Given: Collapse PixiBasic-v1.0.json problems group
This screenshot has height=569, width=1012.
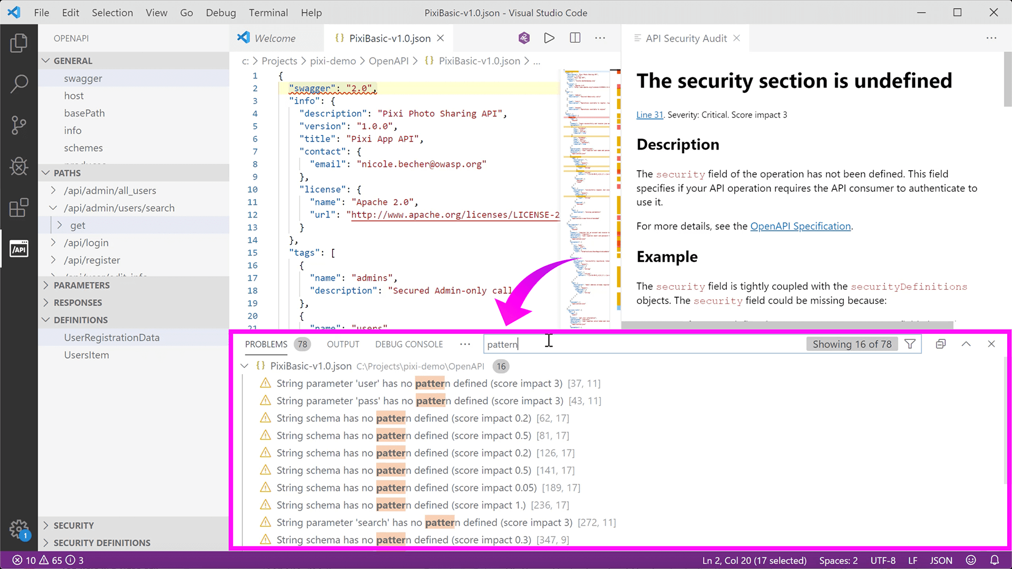Looking at the screenshot, I should (245, 366).
